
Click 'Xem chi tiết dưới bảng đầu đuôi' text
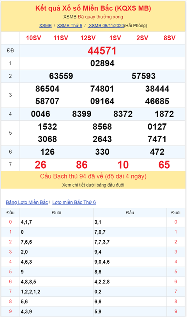93,185
